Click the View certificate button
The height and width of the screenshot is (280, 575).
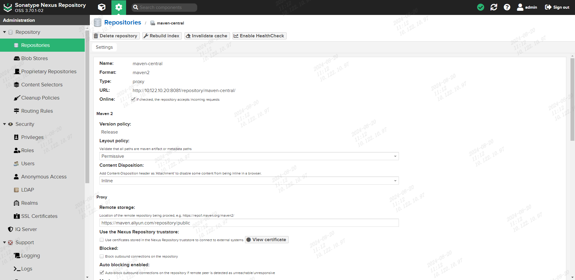pos(267,240)
